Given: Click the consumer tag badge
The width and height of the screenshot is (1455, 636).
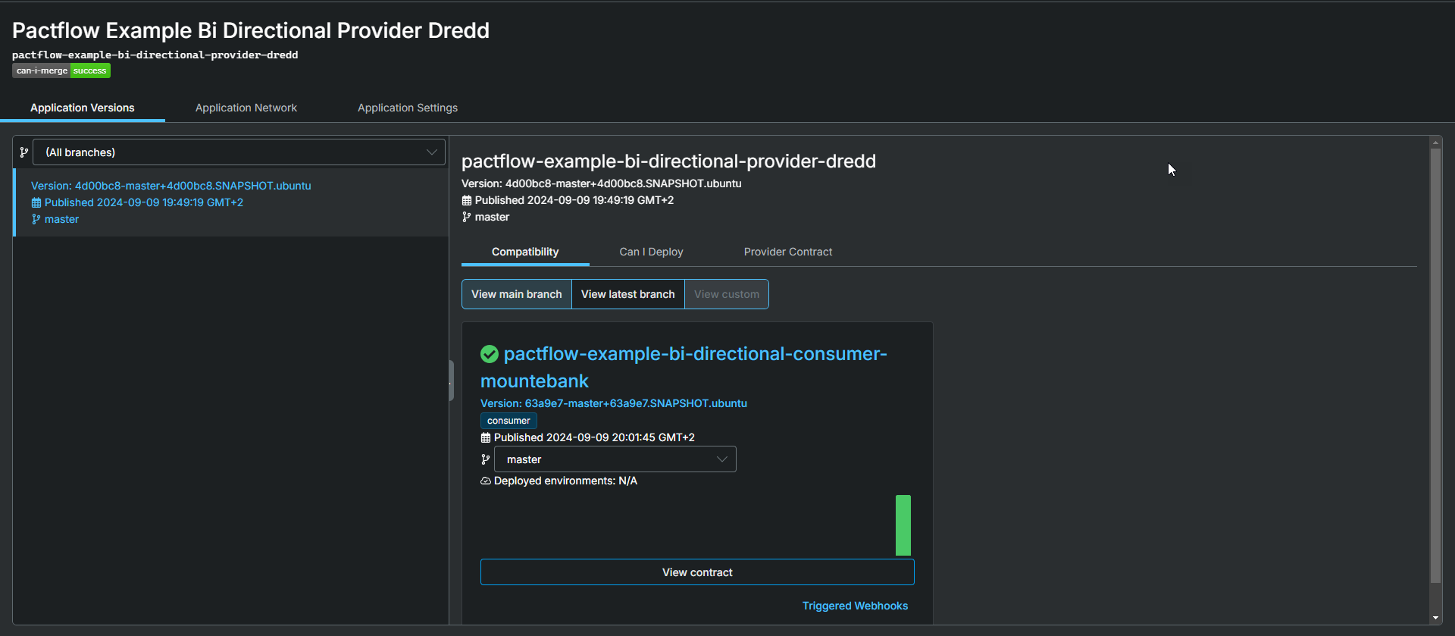Looking at the screenshot, I should [508, 421].
